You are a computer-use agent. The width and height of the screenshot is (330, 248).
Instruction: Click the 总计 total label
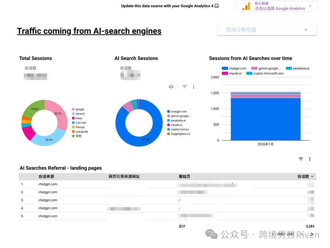coord(182,226)
